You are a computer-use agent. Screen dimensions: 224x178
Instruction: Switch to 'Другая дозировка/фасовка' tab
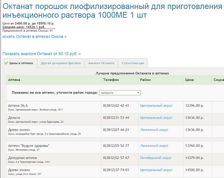tap(61, 63)
